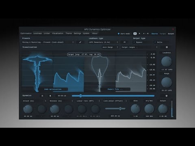Click the Dry/Wet 100.00% value
195x146 pixels.
coord(149,116)
